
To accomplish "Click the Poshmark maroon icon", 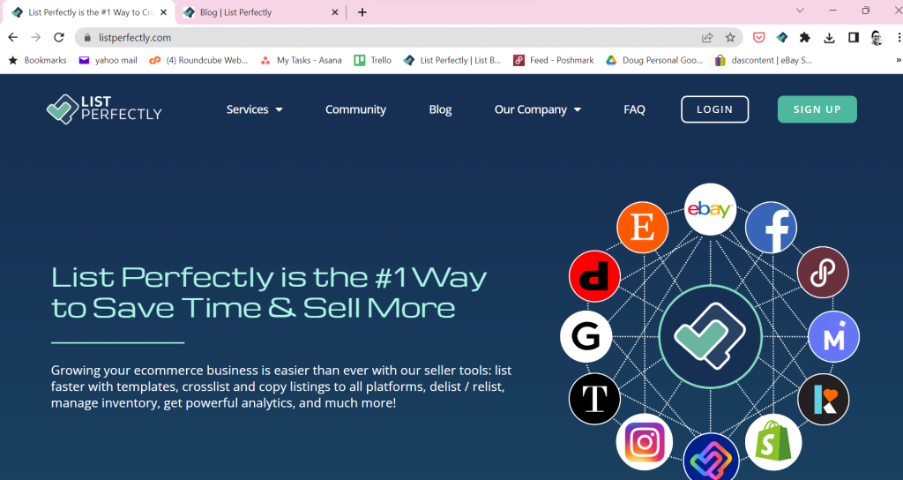I will tap(823, 272).
